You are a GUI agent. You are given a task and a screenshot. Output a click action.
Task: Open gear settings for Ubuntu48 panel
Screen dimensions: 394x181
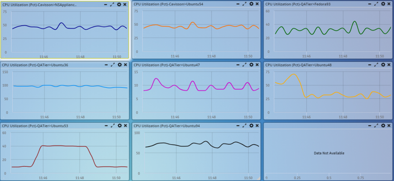pyautogui.click(x=383, y=64)
